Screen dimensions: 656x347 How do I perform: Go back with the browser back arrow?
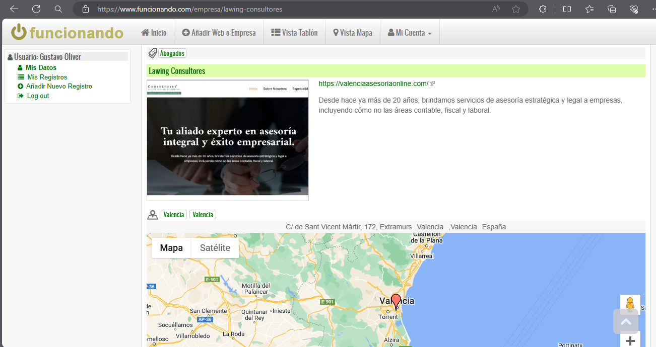pos(14,9)
